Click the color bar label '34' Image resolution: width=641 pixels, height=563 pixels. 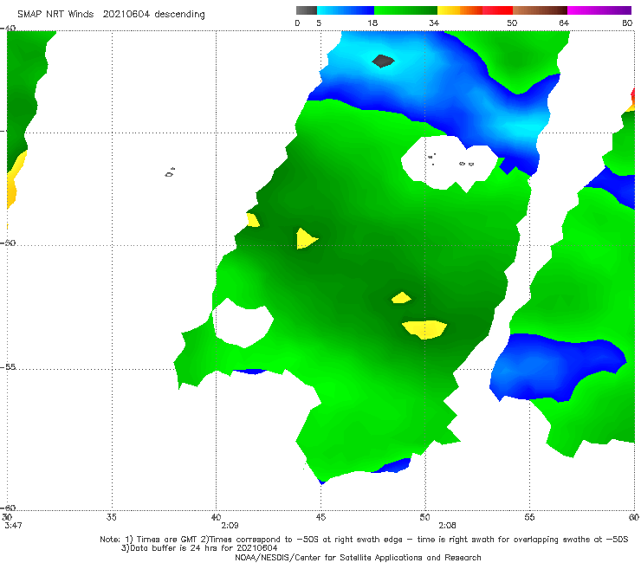point(434,23)
